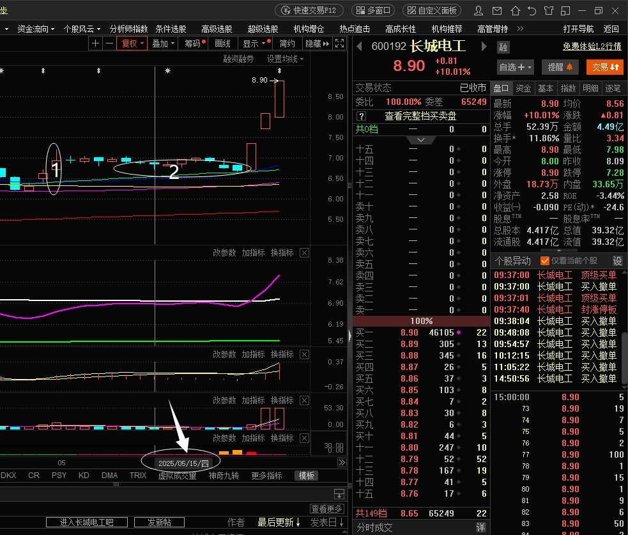Toggle the 筹码 chip distribution
Screen dimensions: 628x535
pyautogui.click(x=194, y=43)
